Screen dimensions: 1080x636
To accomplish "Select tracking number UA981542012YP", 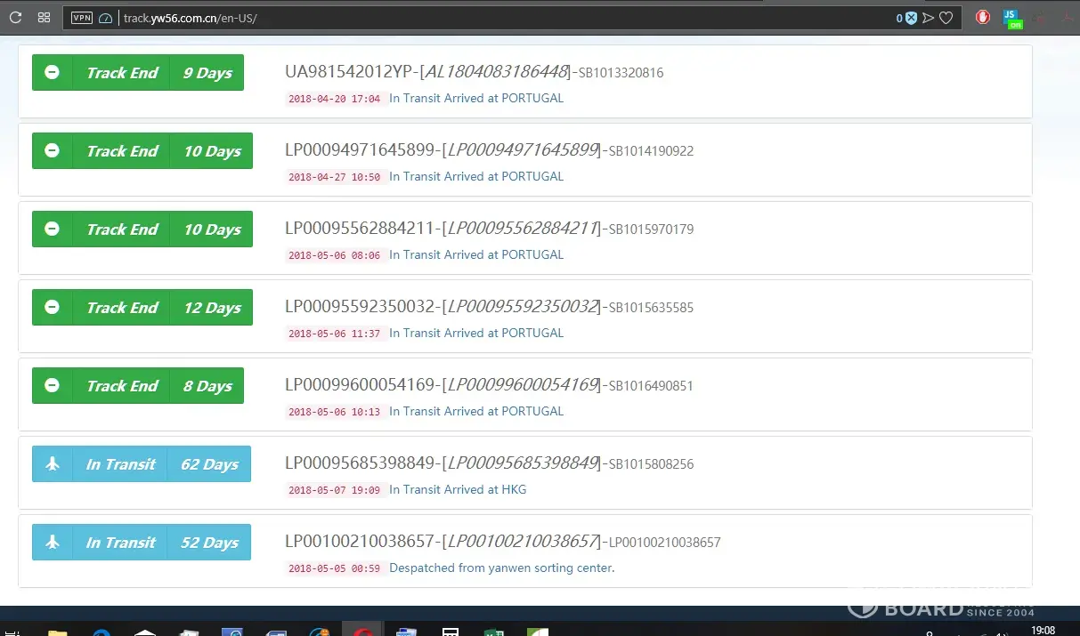I will pyautogui.click(x=349, y=72).
